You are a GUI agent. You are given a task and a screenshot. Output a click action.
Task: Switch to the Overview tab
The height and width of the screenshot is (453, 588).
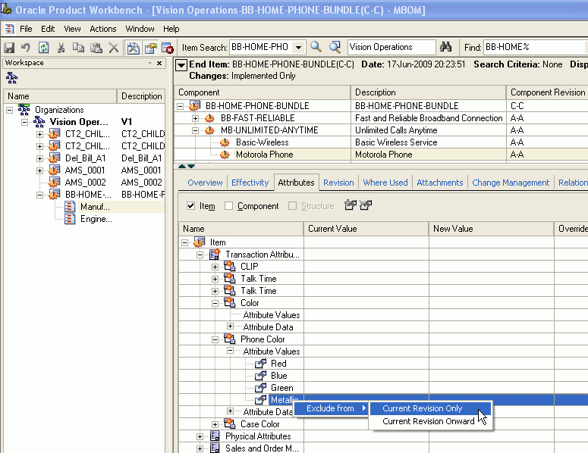(205, 183)
